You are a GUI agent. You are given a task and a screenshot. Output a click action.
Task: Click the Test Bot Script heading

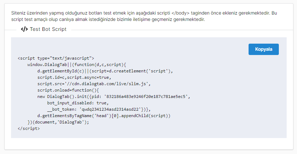[48, 29]
